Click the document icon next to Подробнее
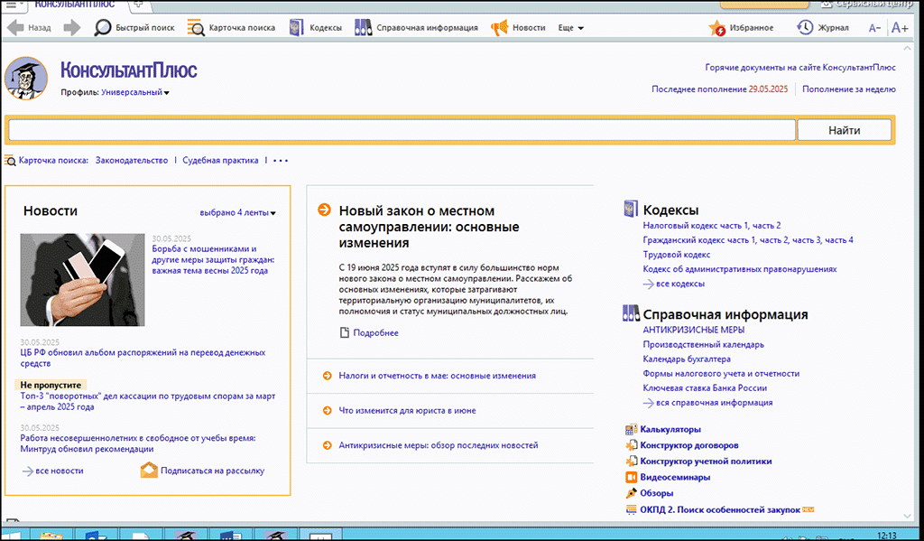 345,332
